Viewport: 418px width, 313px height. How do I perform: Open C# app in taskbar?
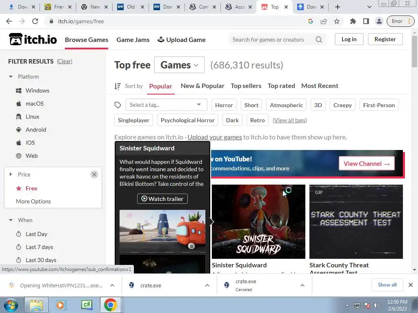pyautogui.click(x=87, y=305)
